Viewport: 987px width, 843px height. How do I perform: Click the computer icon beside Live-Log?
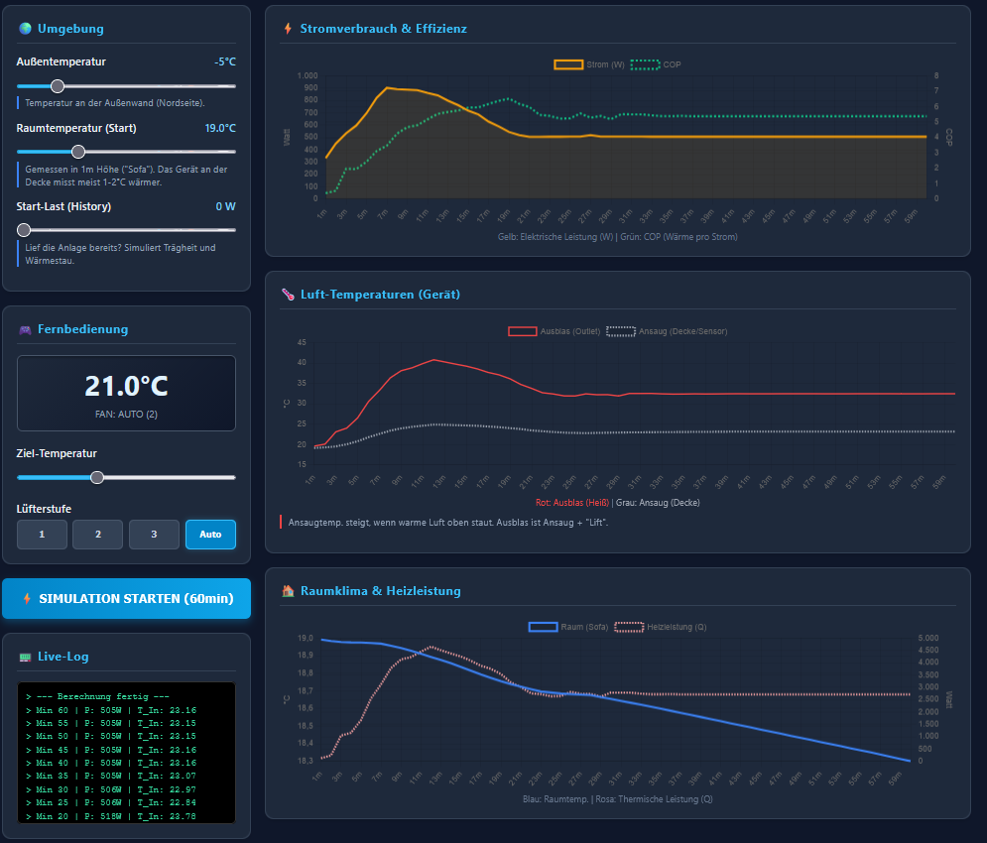click(x=25, y=657)
